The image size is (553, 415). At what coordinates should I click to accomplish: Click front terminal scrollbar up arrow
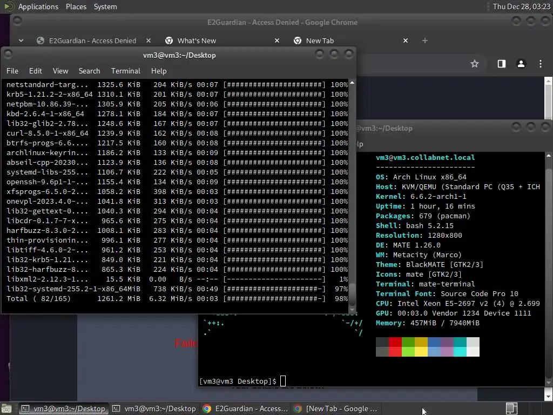click(352, 83)
